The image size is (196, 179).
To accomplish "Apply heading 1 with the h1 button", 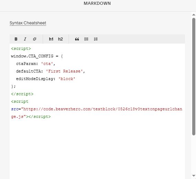I will (51, 39).
